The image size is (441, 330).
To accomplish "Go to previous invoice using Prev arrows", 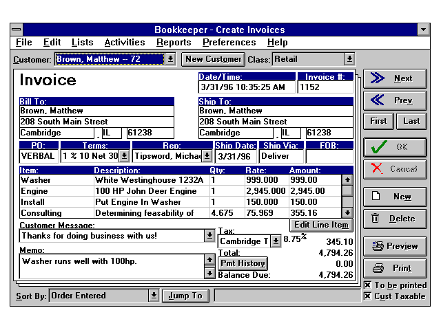I will tap(395, 100).
